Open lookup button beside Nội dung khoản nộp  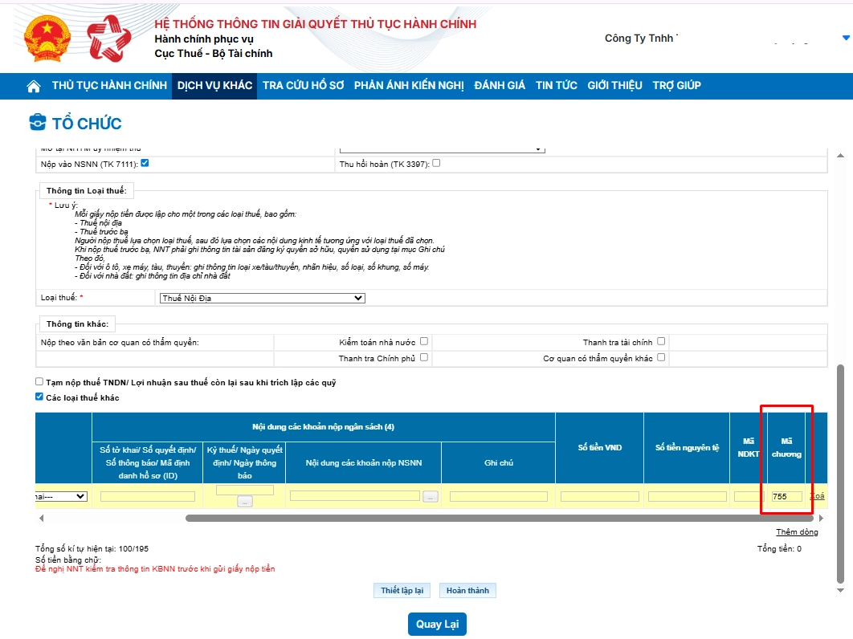[431, 496]
